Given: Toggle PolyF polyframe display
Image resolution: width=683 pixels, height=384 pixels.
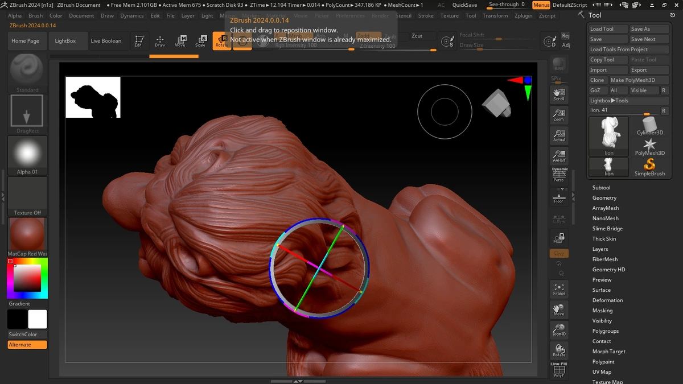Looking at the screenshot, I should tap(559, 370).
